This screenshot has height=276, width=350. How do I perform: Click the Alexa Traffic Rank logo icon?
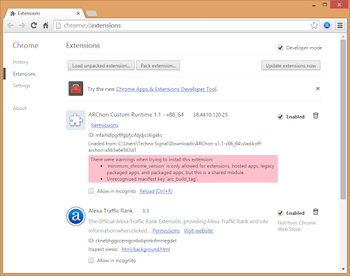pyautogui.click(x=75, y=216)
